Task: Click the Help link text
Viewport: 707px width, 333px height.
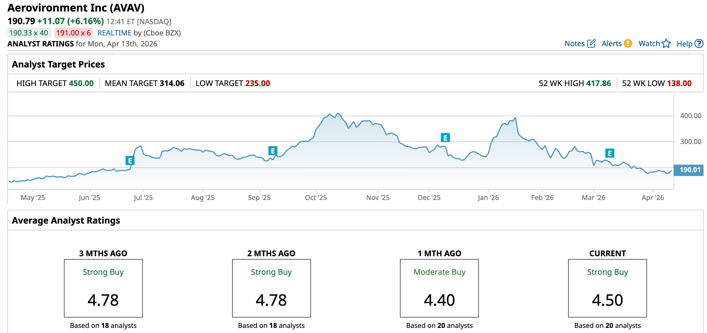Action: point(684,44)
